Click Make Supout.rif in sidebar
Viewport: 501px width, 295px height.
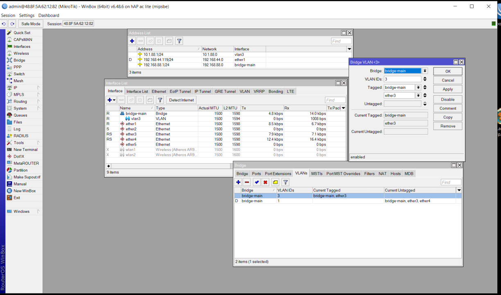pyautogui.click(x=27, y=177)
